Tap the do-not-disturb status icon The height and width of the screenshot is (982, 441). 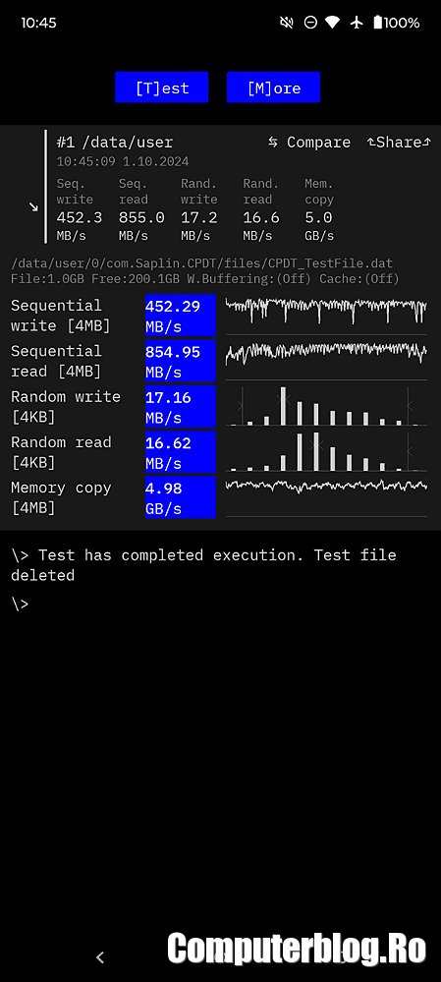(310, 23)
